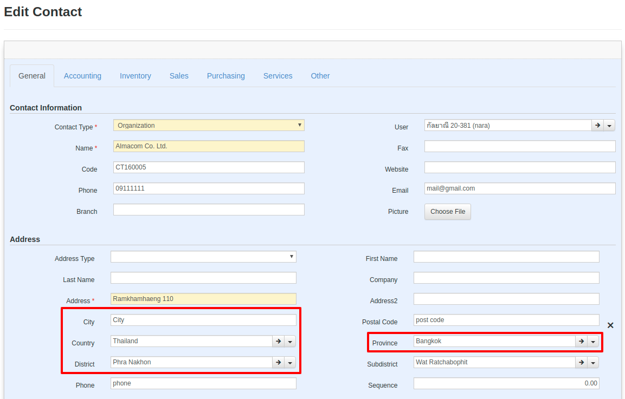The height and width of the screenshot is (399, 625).
Task: Click the Email field mail@gmail.com
Action: click(520, 188)
